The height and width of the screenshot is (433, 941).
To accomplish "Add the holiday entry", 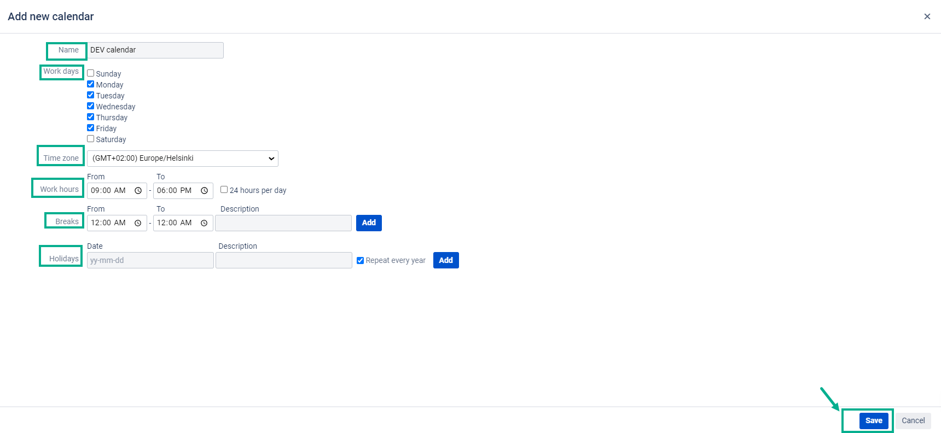I will click(445, 260).
